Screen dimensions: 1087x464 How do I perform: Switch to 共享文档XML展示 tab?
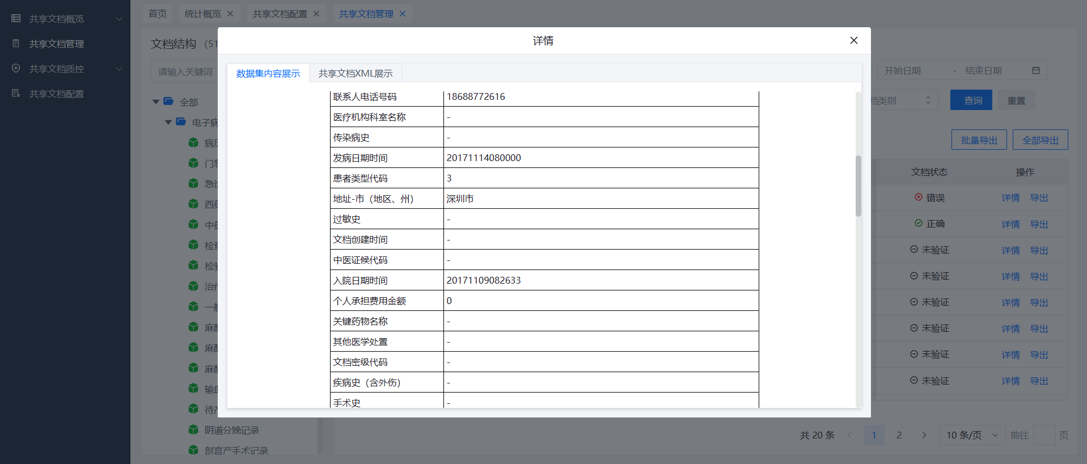(x=356, y=73)
